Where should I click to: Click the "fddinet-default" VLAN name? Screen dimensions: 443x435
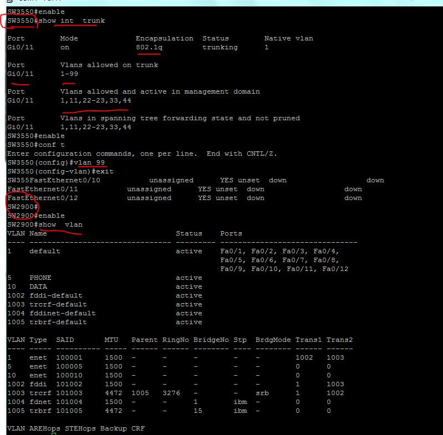(x=63, y=313)
